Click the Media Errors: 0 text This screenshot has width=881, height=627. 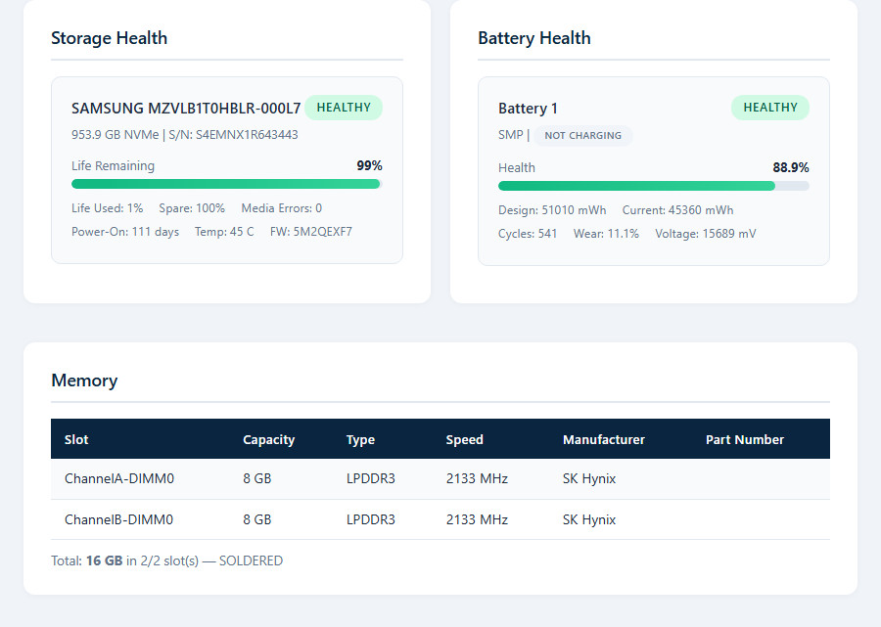click(282, 208)
